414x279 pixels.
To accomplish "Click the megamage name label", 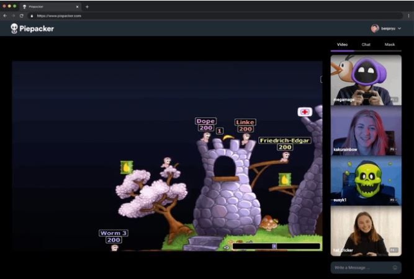I will coord(344,100).
